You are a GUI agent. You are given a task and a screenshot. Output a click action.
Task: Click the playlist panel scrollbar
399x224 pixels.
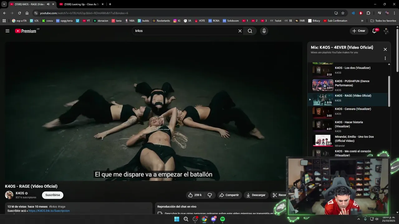click(389, 91)
